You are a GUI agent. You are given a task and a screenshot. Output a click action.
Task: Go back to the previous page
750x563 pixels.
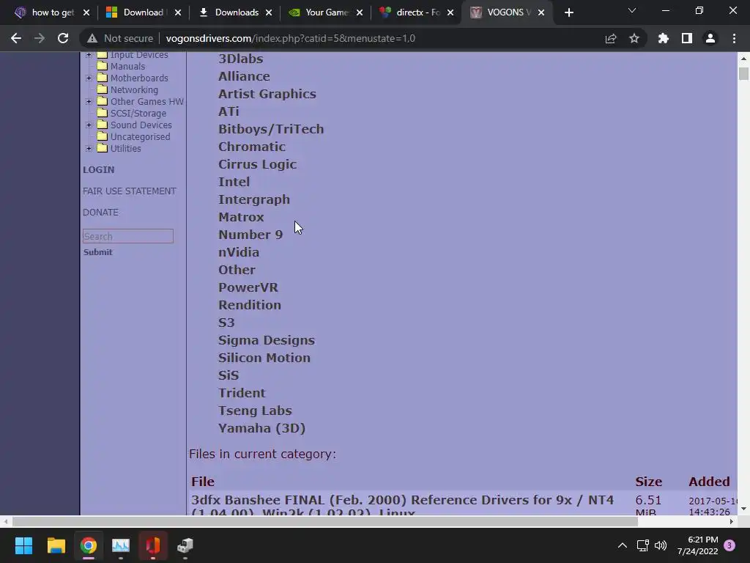point(16,38)
